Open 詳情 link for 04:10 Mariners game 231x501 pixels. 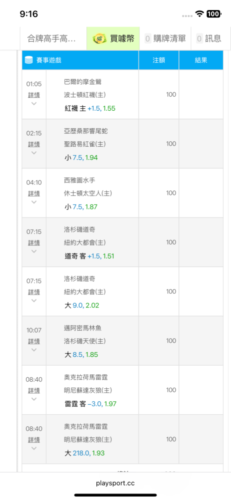[x=34, y=193]
